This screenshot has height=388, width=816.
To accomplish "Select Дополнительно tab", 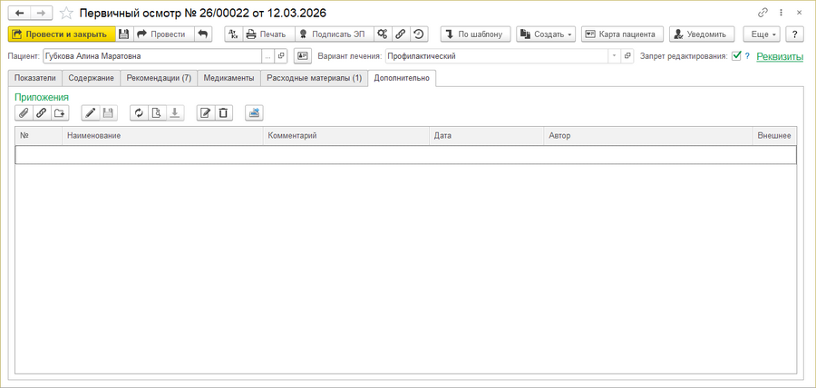I will tap(403, 78).
